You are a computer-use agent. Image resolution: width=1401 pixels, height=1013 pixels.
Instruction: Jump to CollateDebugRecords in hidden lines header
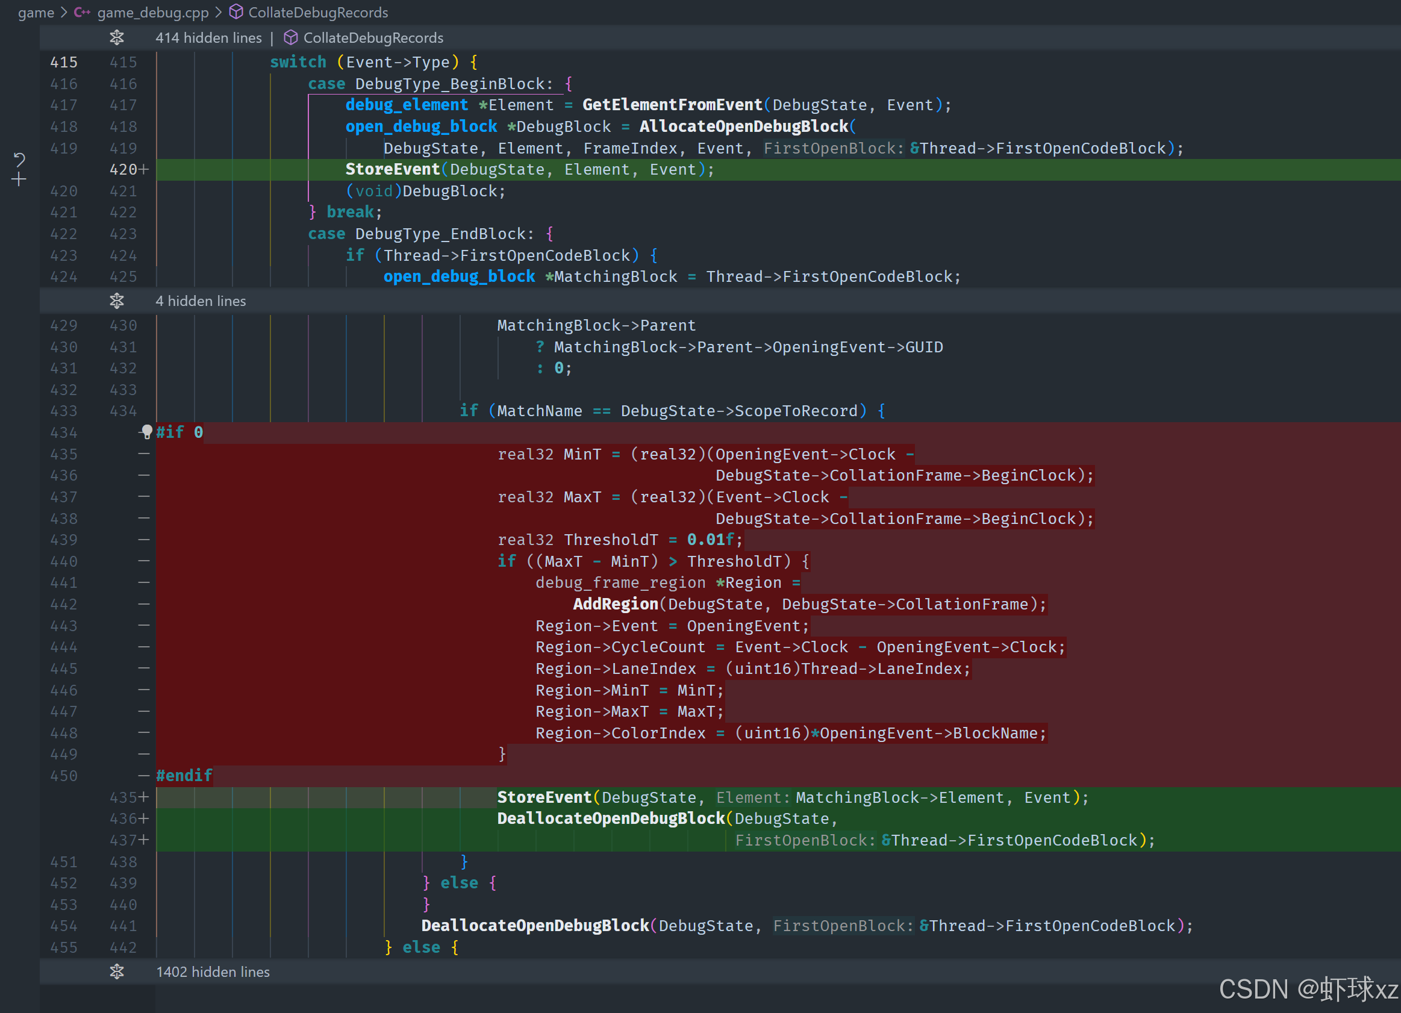pyautogui.click(x=373, y=38)
